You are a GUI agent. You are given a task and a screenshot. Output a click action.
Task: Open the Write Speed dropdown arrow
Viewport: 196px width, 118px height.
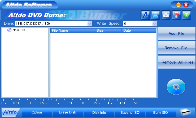tap(154, 24)
